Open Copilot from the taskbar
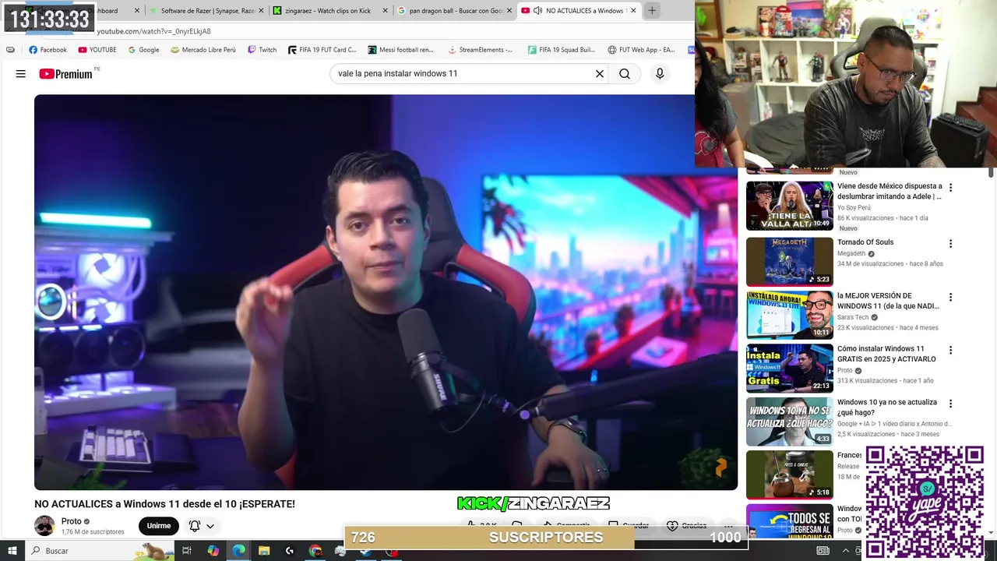Image resolution: width=997 pixels, height=561 pixels. (213, 551)
